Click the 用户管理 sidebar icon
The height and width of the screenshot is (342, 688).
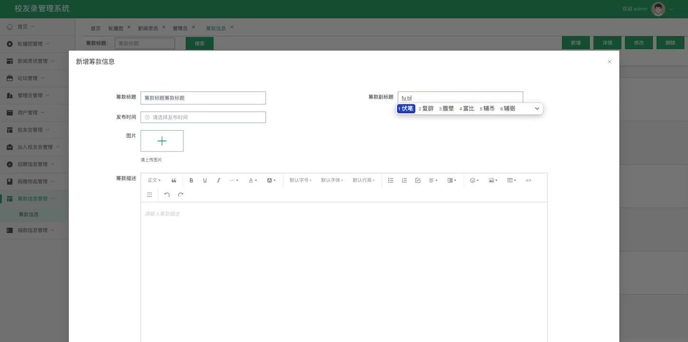10,113
